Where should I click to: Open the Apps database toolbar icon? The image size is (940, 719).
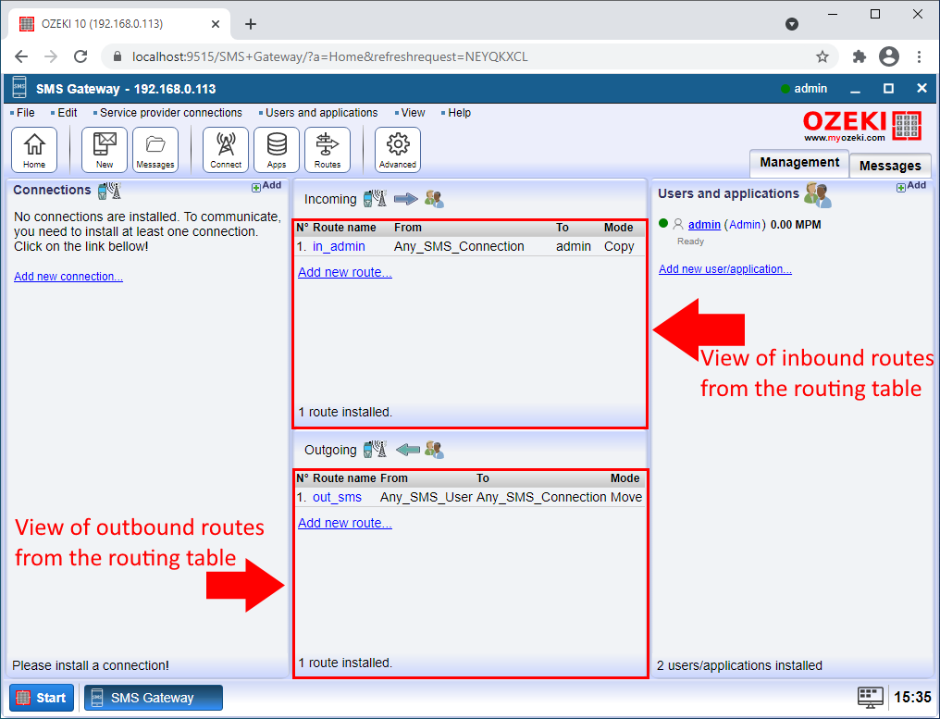point(277,150)
